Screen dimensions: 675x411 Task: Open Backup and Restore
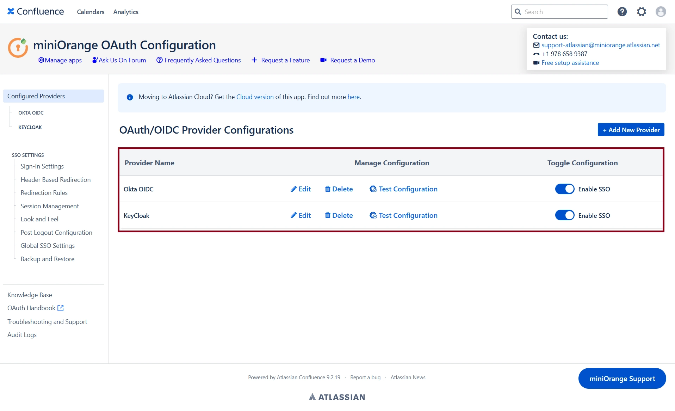click(x=48, y=259)
